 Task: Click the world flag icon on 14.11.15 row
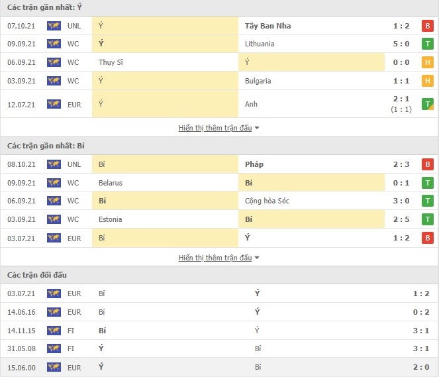54,331
